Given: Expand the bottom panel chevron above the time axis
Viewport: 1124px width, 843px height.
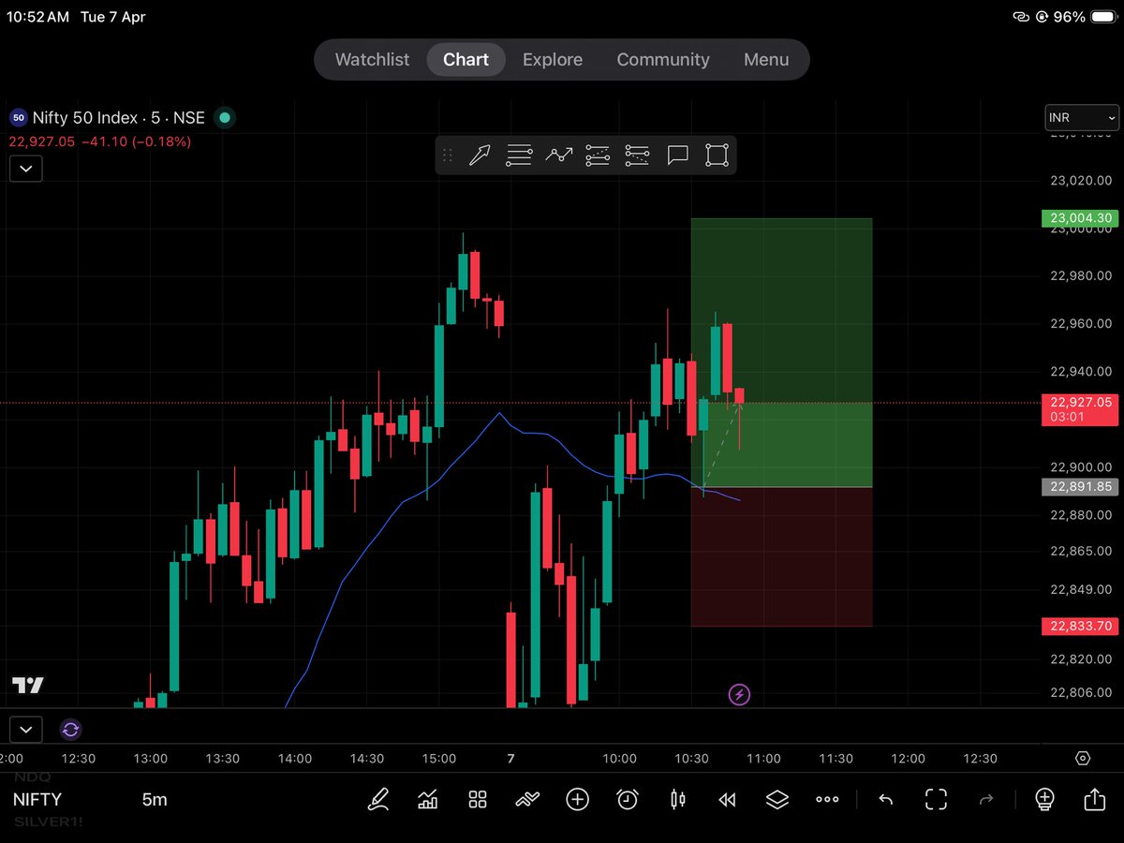Looking at the screenshot, I should (x=25, y=730).
